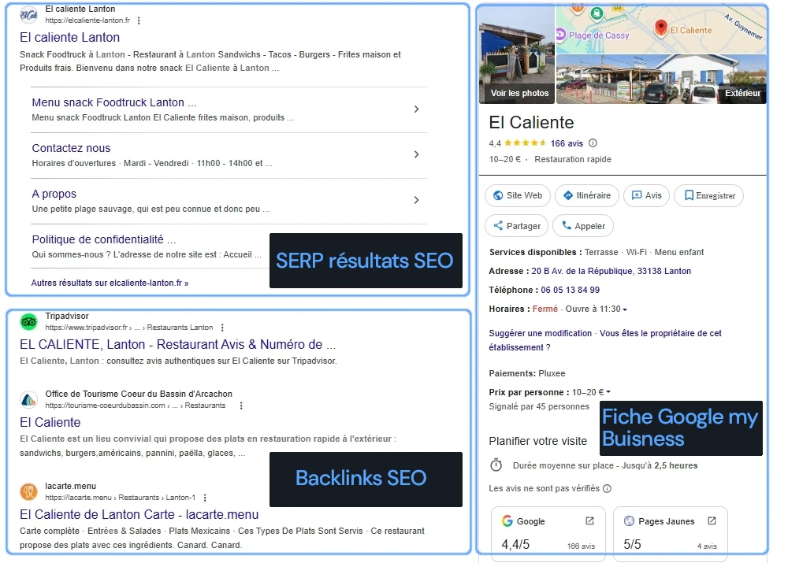Open external link icon on Pages Jaunes card
The height and width of the screenshot is (563, 788).
[712, 521]
